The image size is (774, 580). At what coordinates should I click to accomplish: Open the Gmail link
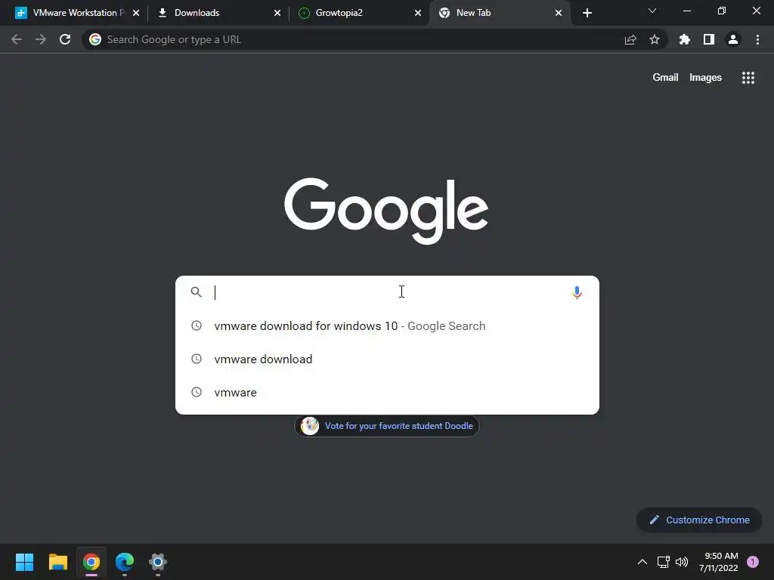point(665,78)
